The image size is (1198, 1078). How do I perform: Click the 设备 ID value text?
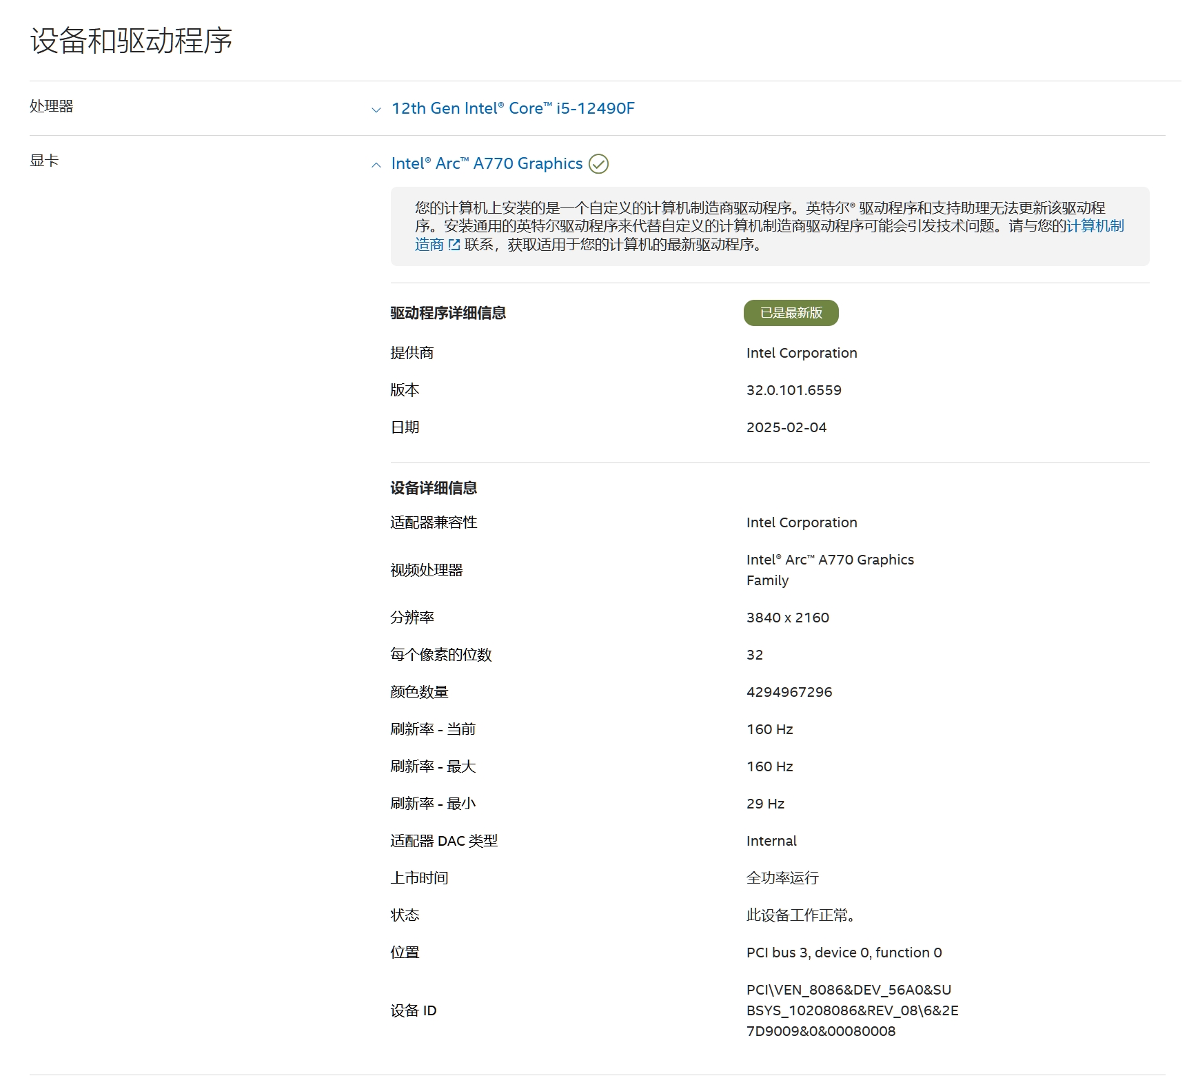click(x=851, y=1010)
